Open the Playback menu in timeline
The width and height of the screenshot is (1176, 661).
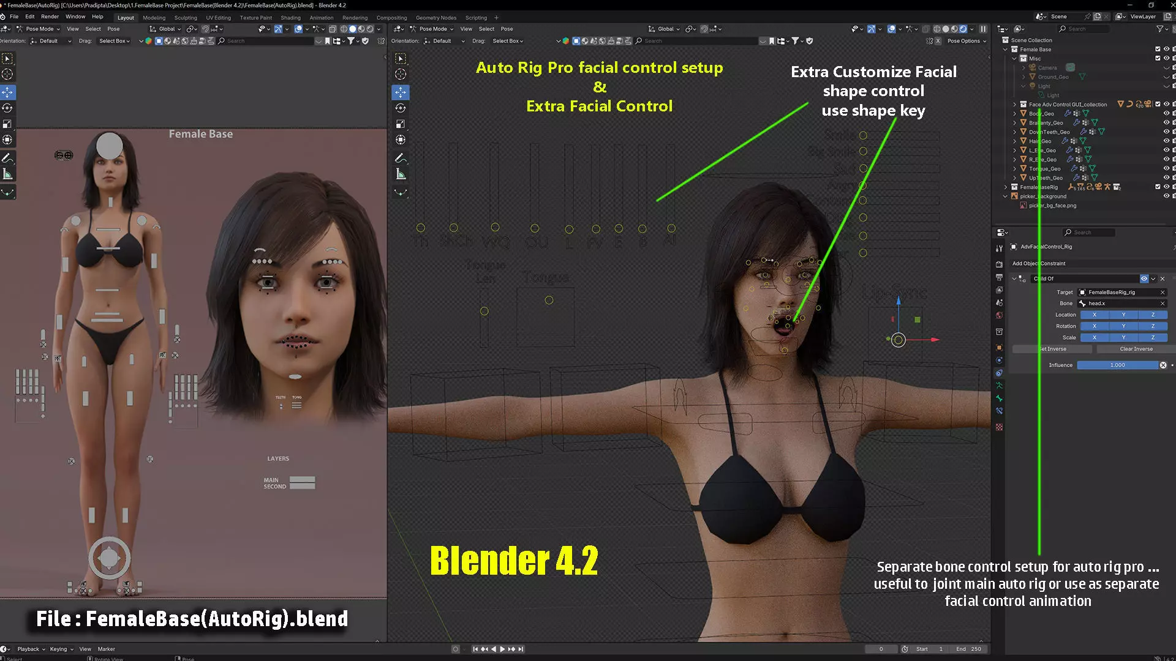[31, 649]
